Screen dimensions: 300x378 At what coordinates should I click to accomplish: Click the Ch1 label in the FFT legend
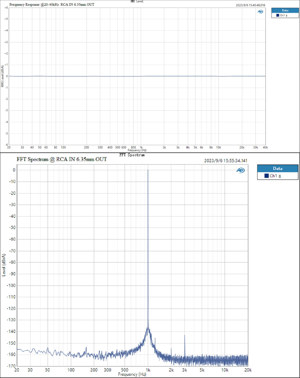point(275,176)
